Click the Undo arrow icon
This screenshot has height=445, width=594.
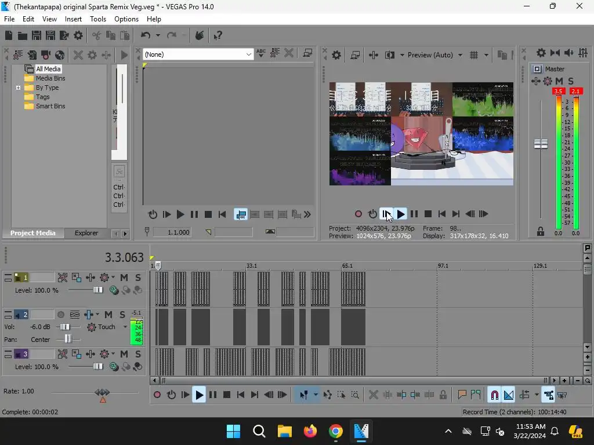click(x=146, y=35)
